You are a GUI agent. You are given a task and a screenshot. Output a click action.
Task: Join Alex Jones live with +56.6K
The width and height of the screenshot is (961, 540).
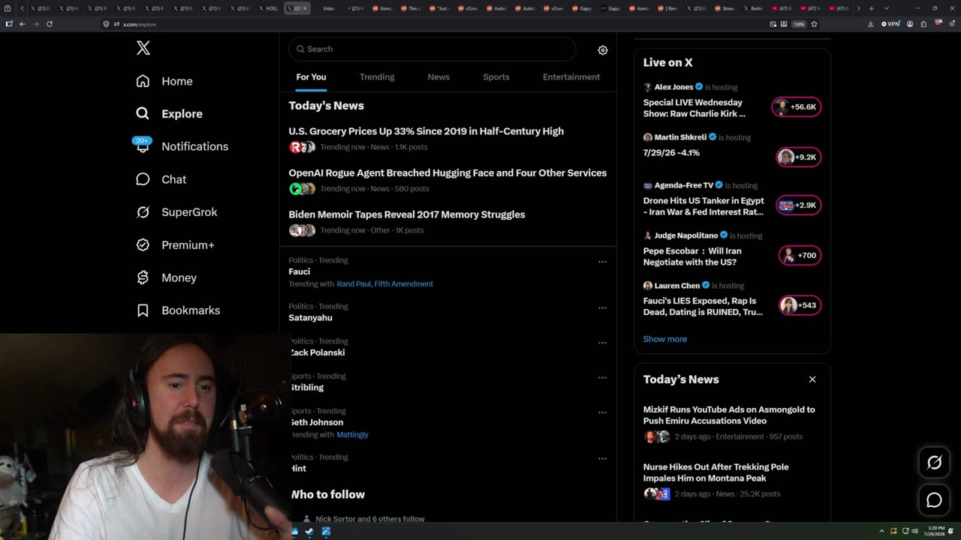click(797, 107)
